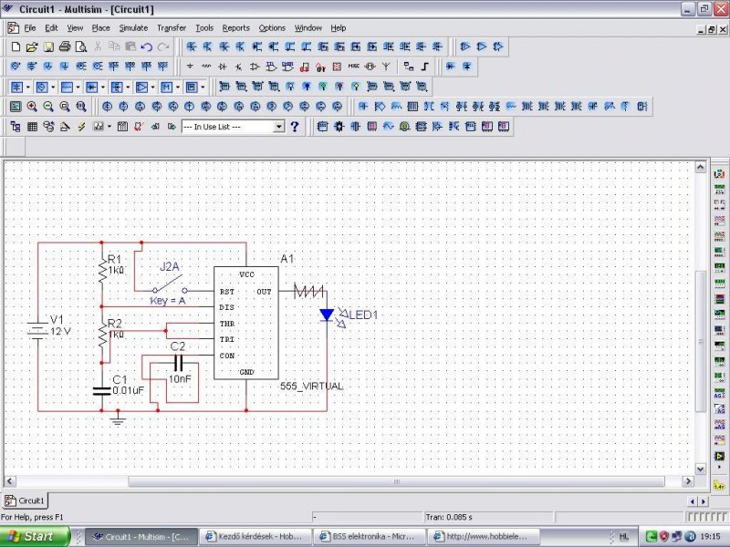Place a TTL component

tap(271, 67)
